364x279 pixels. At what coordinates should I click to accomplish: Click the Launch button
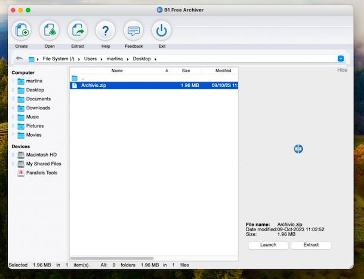[x=268, y=245]
